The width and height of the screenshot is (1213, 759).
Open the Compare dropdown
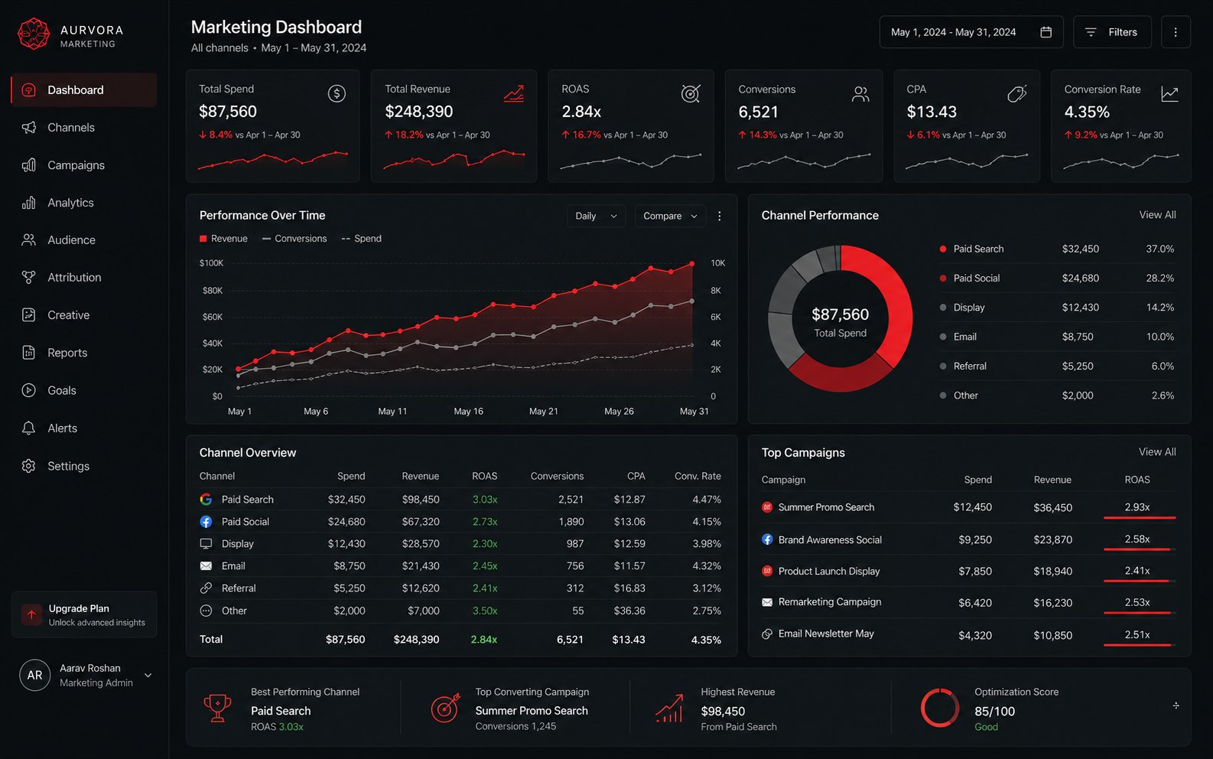tap(670, 216)
